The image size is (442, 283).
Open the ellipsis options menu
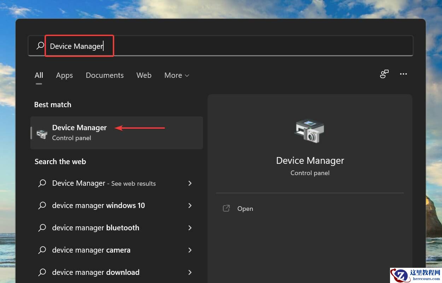pos(403,74)
